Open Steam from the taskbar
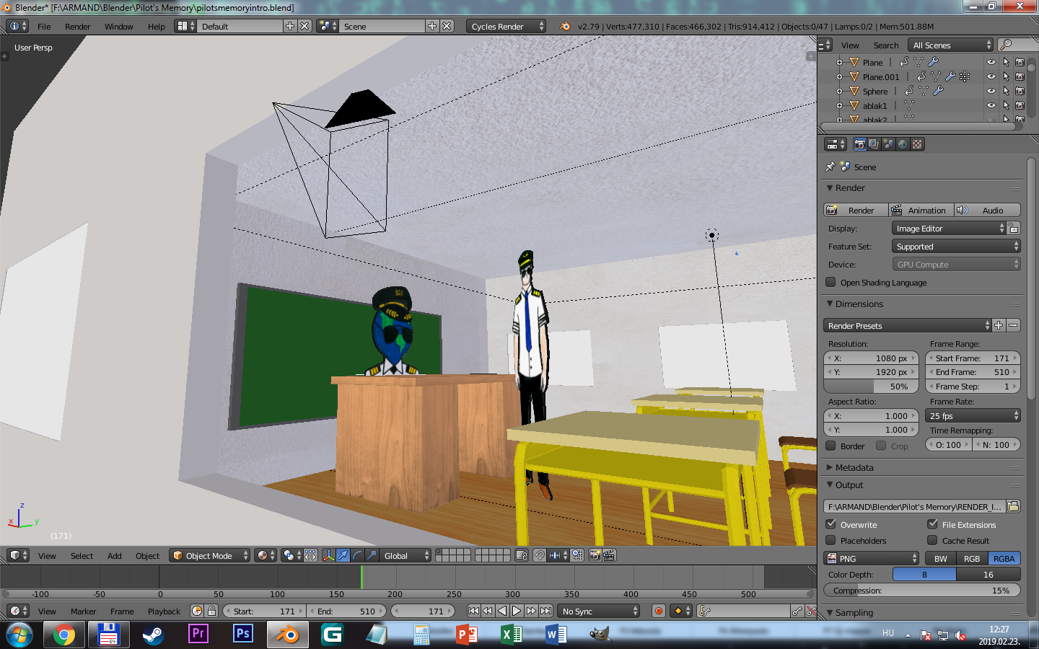This screenshot has width=1039, height=649. tap(153, 635)
